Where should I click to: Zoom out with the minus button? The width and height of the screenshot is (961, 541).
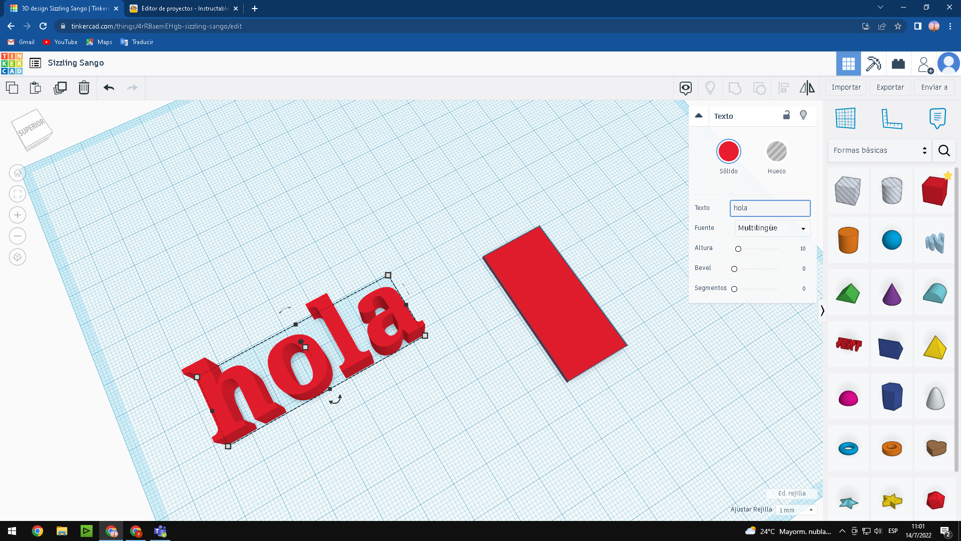coord(18,236)
